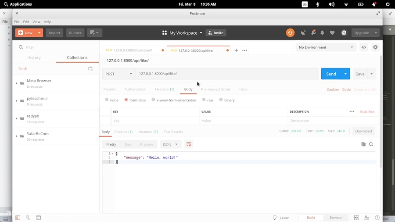Switch to Browse mode

click(x=336, y=218)
